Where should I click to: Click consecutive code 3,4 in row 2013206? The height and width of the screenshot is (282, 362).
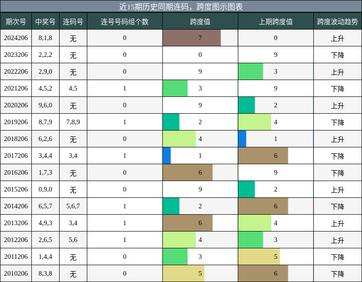click(x=73, y=223)
